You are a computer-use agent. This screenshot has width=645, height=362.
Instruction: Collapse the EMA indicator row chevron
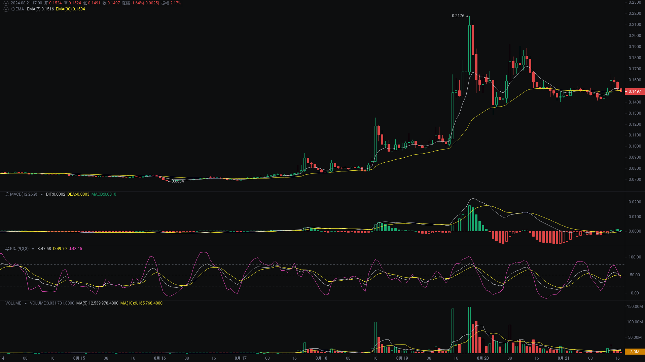tap(6, 9)
